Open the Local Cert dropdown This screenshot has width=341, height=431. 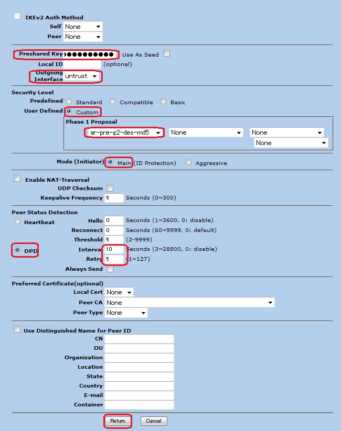point(119,292)
